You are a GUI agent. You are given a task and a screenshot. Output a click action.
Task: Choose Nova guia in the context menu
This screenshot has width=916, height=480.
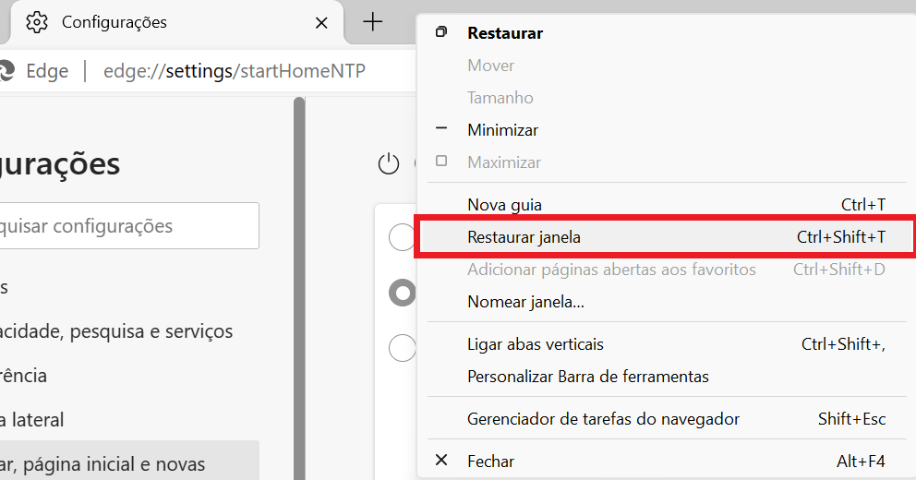(x=504, y=205)
